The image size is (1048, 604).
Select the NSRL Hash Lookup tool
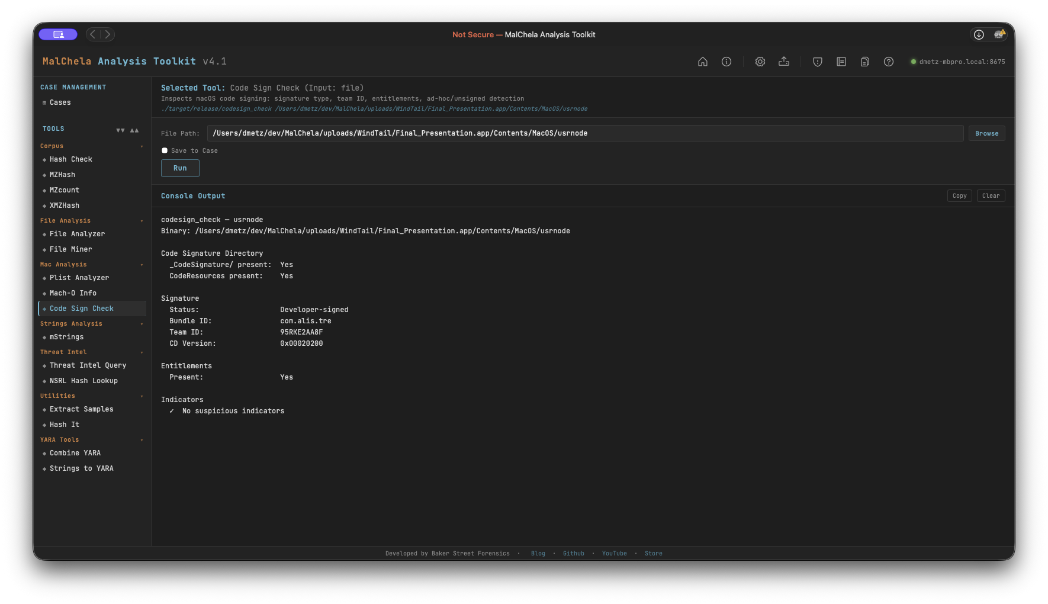(x=92, y=381)
